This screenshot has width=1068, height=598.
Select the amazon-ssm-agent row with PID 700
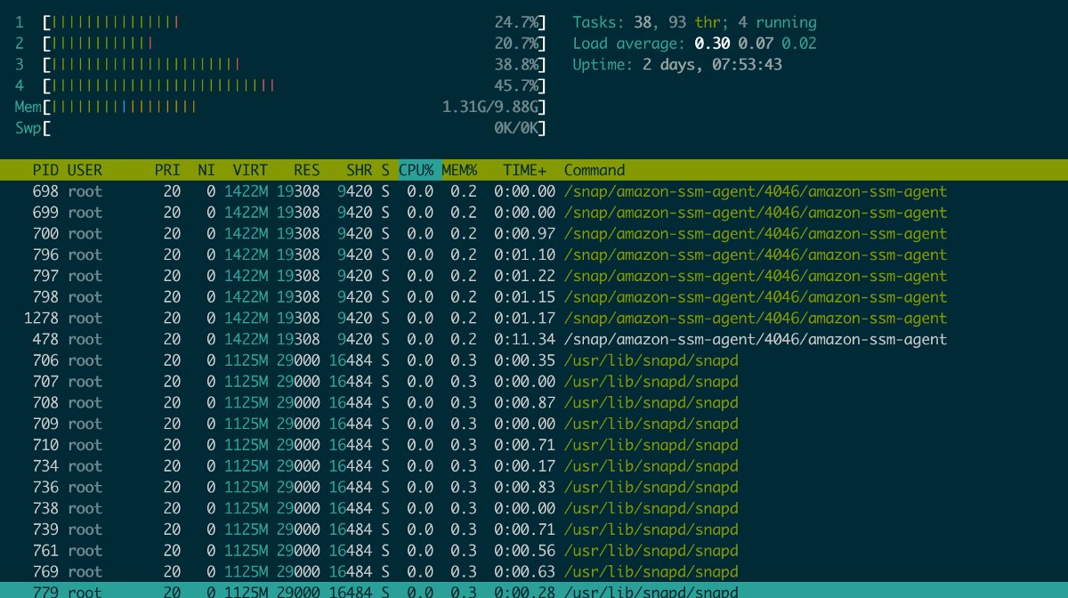point(534,233)
